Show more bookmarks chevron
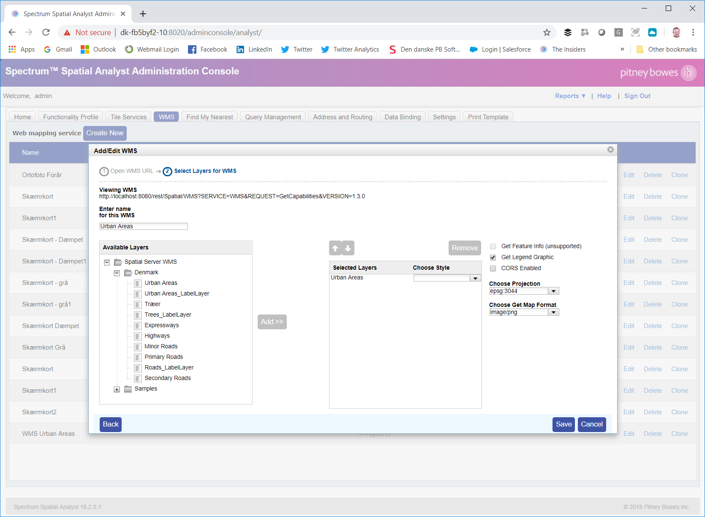 click(622, 49)
